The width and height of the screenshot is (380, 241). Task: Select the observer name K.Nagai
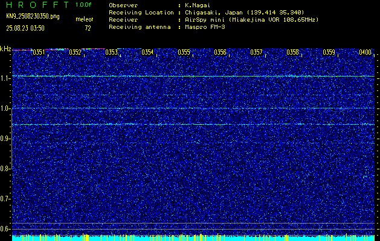[198, 5]
